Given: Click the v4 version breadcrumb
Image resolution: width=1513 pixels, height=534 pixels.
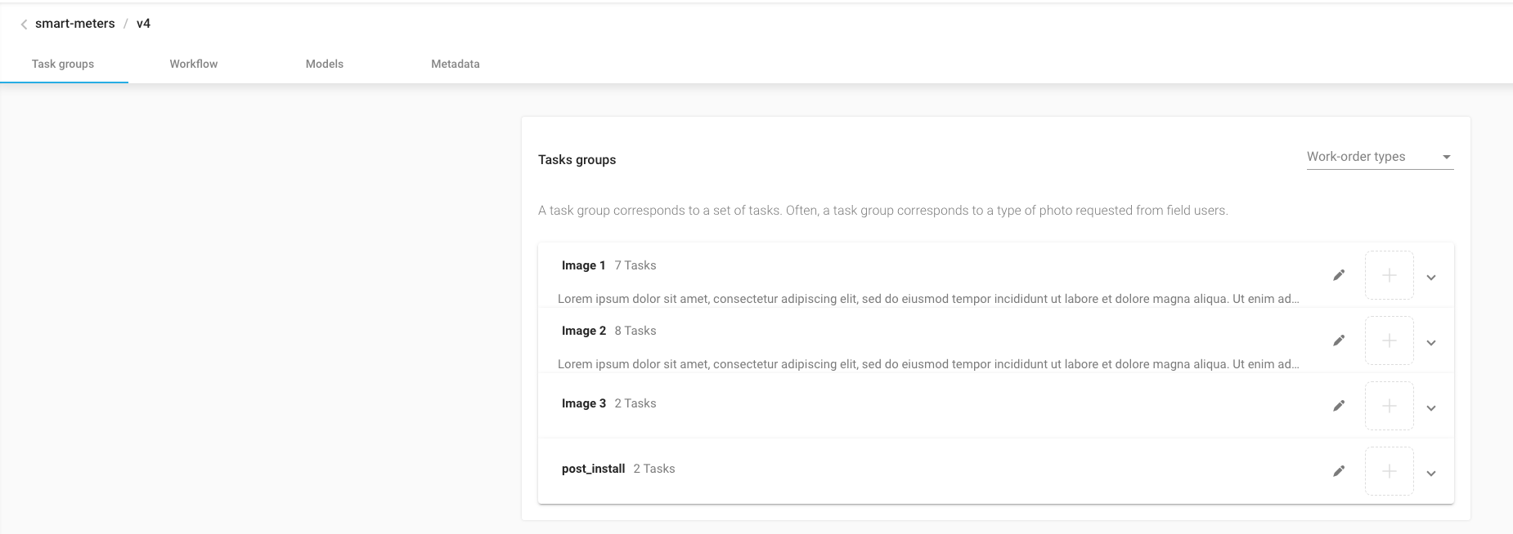Looking at the screenshot, I should [143, 24].
